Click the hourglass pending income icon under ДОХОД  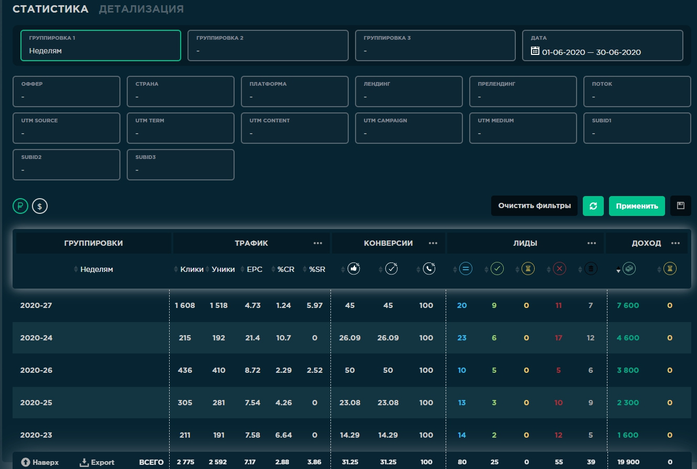click(670, 269)
